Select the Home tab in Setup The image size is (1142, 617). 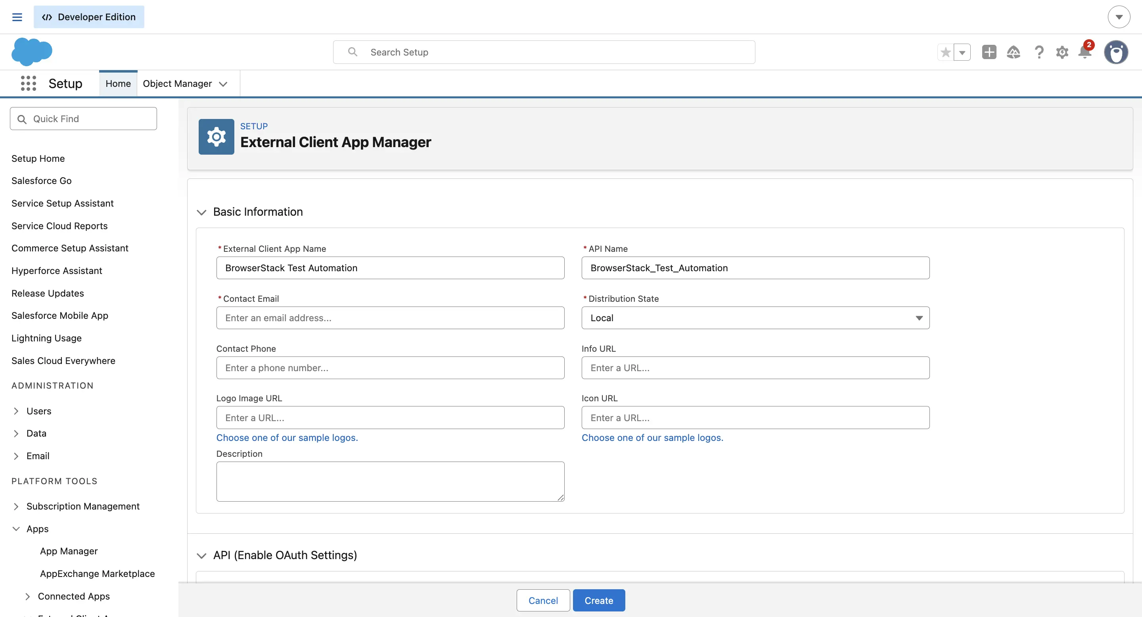click(x=118, y=83)
